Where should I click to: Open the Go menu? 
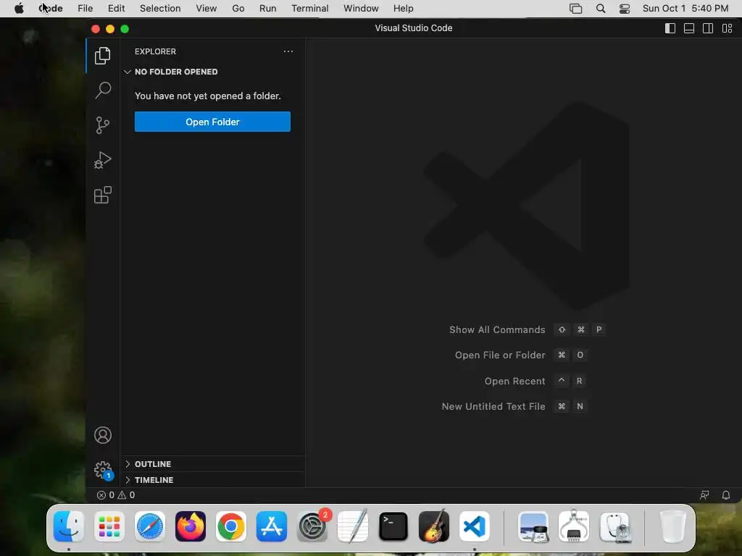(x=238, y=9)
